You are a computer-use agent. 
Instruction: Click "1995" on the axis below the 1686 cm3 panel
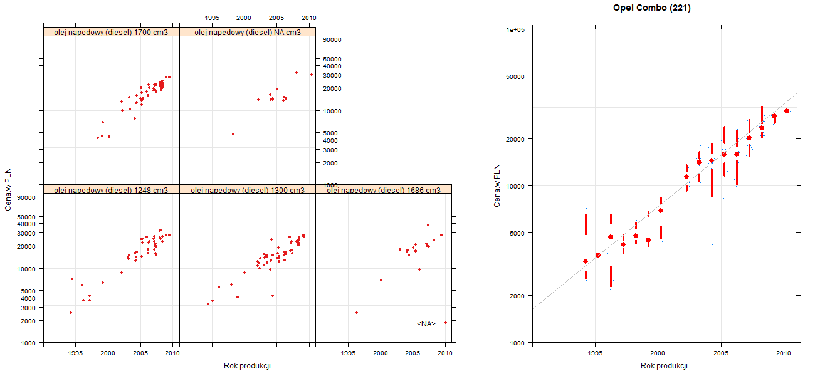coord(348,353)
